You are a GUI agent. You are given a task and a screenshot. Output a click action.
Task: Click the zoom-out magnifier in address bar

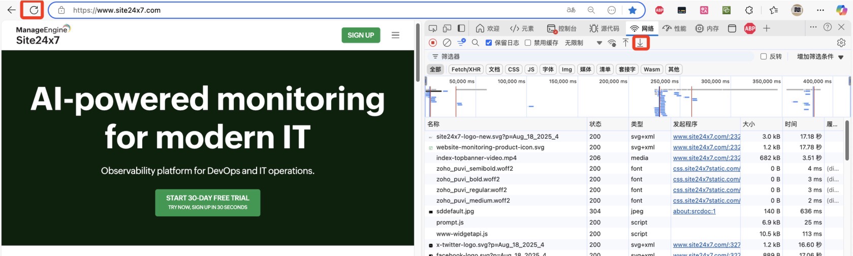click(591, 10)
